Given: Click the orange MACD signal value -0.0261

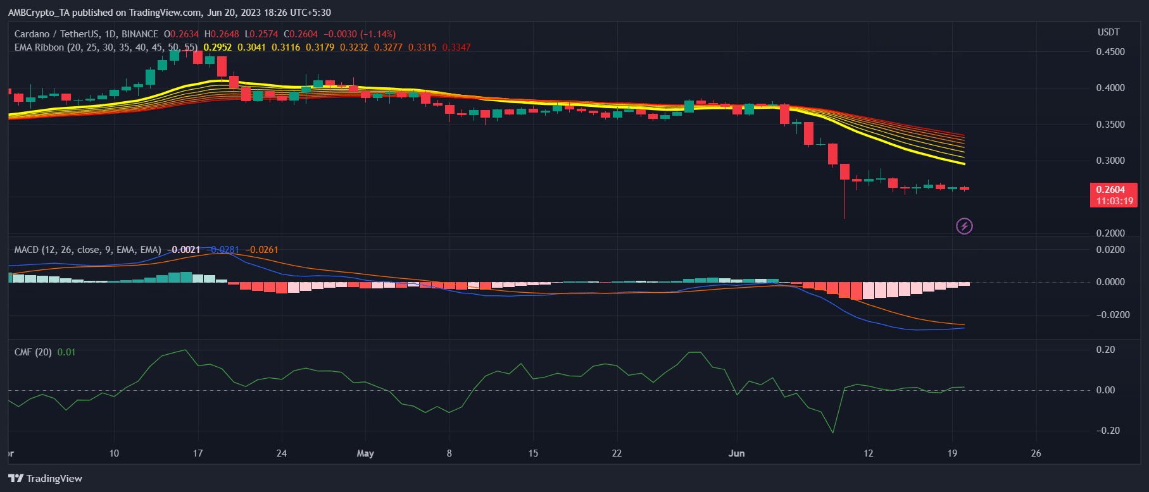Looking at the screenshot, I should (261, 250).
